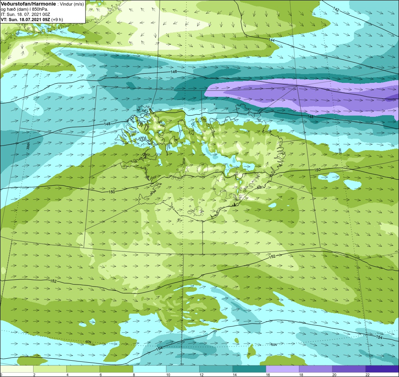Image resolution: width=399 pixels, height=377 pixels.
Task: Click the '150' contour label southwest of Iceland
Action: coord(112,192)
